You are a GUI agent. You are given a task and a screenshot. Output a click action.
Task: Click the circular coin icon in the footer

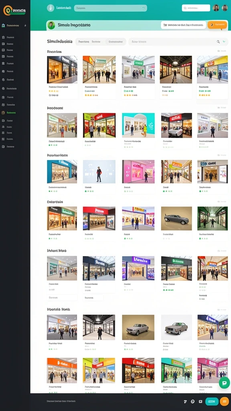193,401
